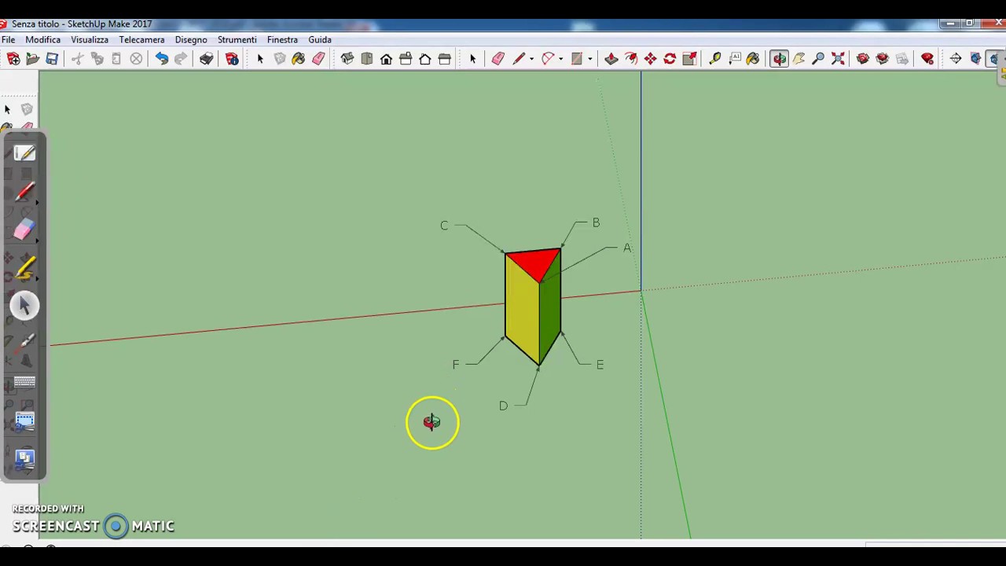Open the Model Info icon
This screenshot has height=566, width=1006.
pyautogui.click(x=232, y=59)
